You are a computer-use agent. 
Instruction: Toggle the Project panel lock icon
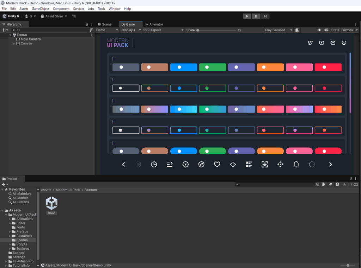tap(351, 178)
